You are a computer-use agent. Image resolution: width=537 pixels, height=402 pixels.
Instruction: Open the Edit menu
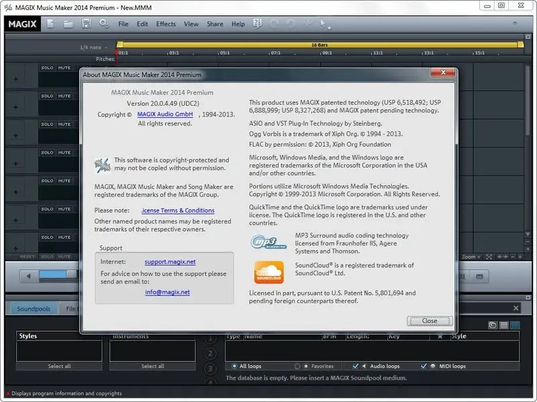point(142,24)
